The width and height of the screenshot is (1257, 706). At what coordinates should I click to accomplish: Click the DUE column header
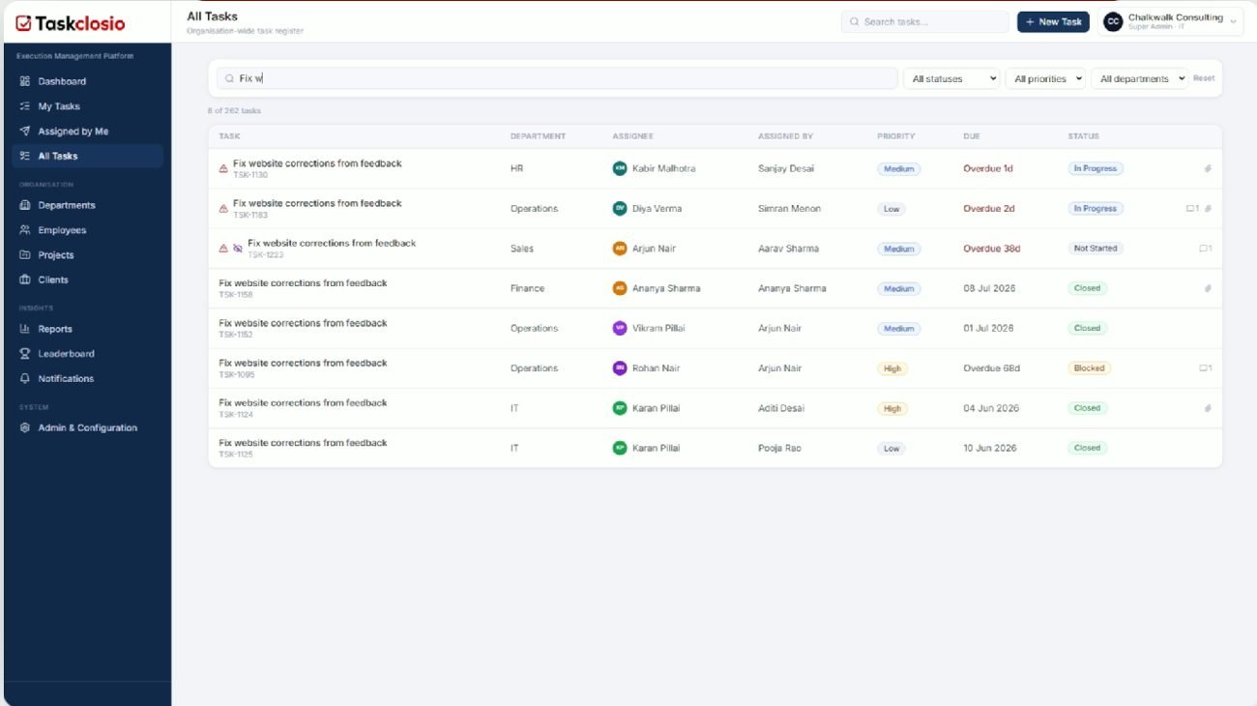972,136
